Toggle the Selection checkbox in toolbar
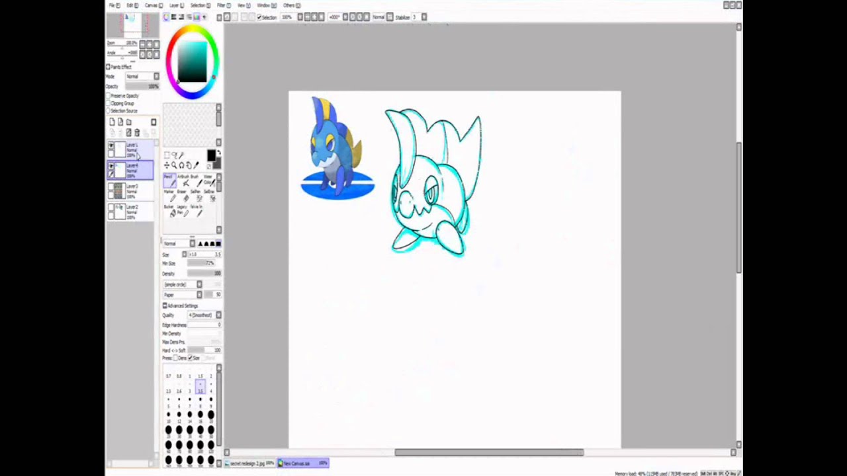The width and height of the screenshot is (847, 476). [x=259, y=17]
